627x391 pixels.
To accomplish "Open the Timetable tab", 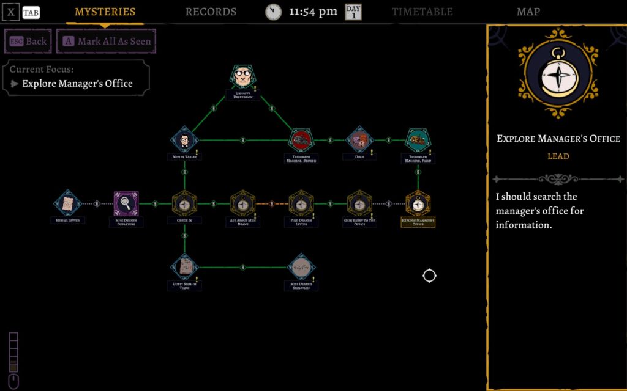I will 422,12.
